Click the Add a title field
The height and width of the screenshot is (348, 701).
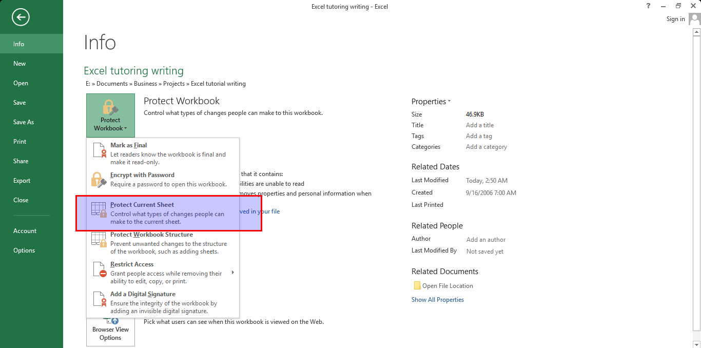pos(480,125)
